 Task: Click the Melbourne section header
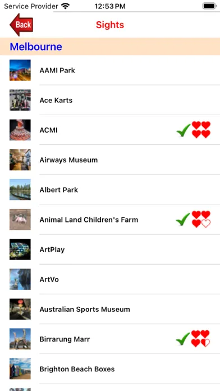point(110,47)
